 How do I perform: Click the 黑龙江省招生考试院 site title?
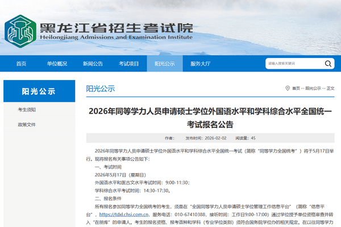point(117,28)
